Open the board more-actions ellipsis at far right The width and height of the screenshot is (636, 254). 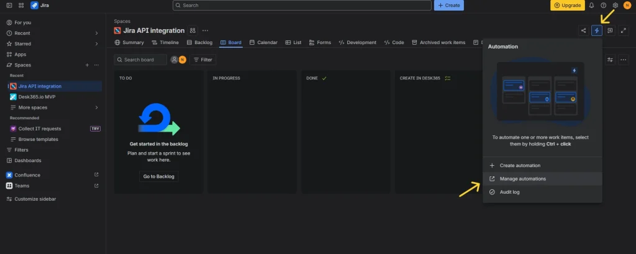click(x=624, y=60)
